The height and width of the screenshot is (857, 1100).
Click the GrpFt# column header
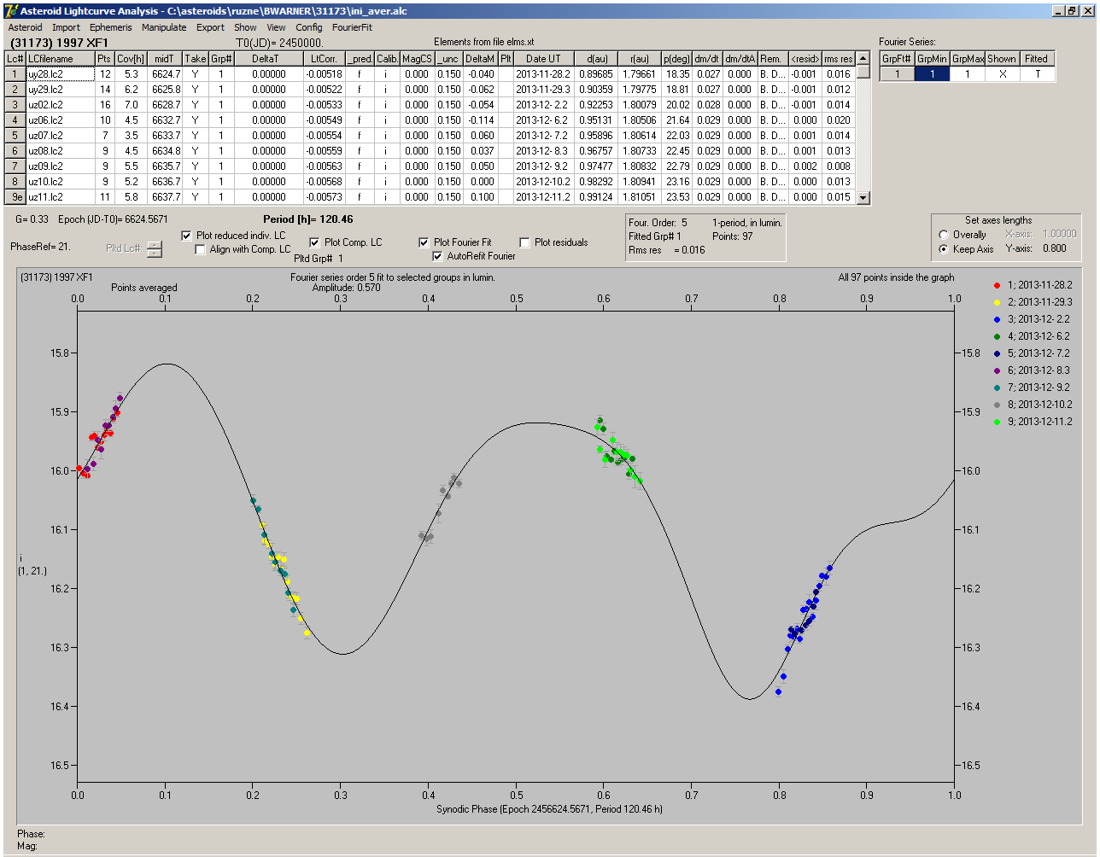point(898,59)
